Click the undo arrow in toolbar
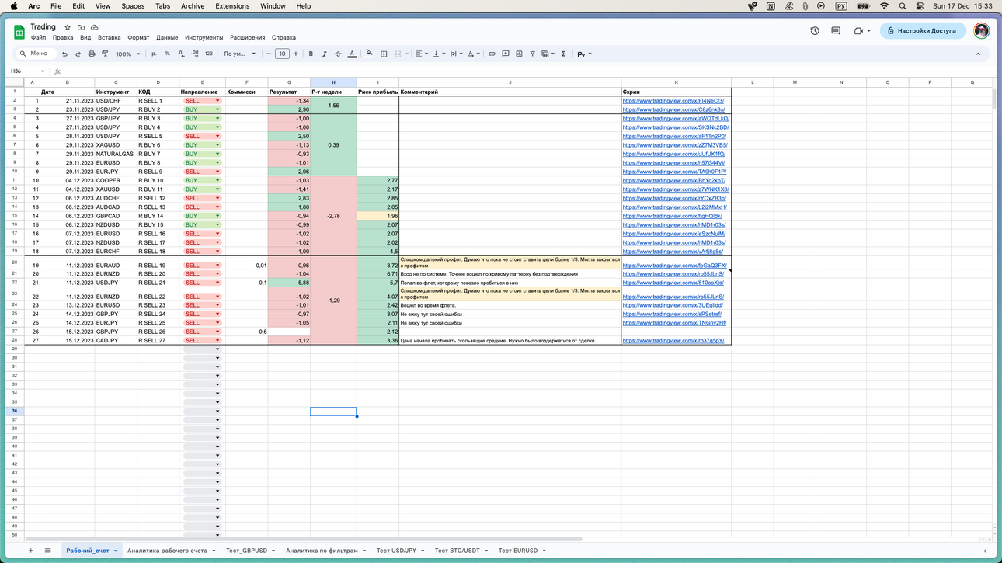This screenshot has height=563, width=1002. click(x=64, y=54)
